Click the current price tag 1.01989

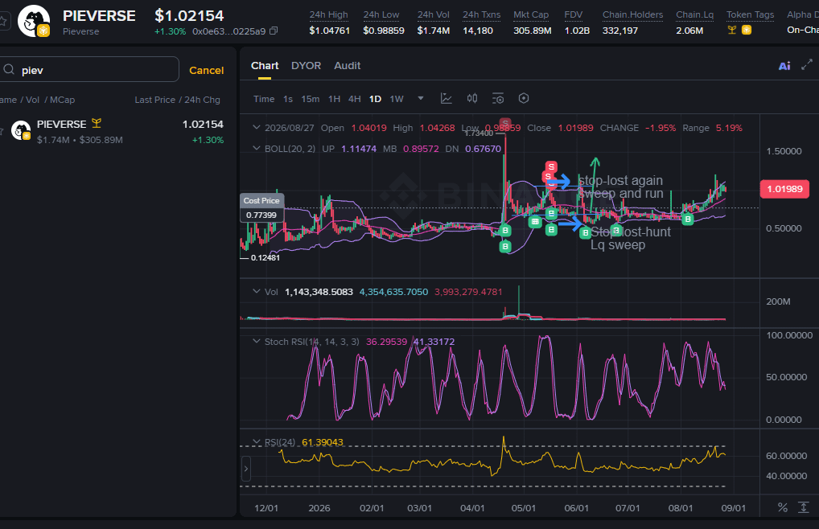[x=784, y=189]
